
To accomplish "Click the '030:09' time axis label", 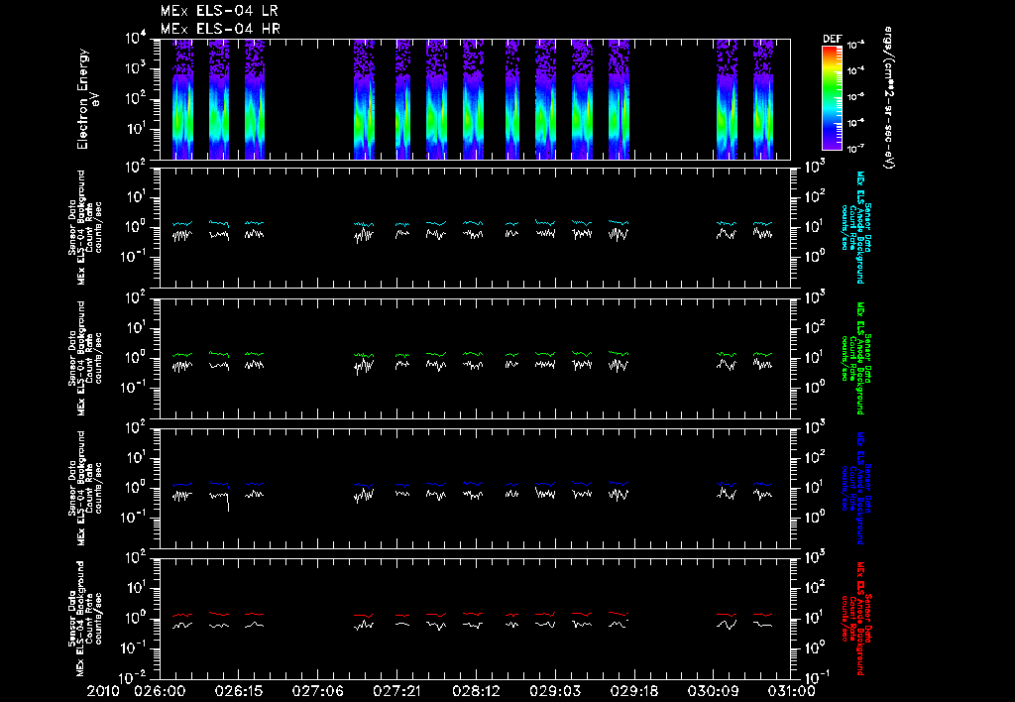I will (714, 691).
